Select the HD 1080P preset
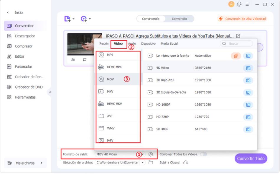The width and height of the screenshot is (280, 174). point(200,105)
